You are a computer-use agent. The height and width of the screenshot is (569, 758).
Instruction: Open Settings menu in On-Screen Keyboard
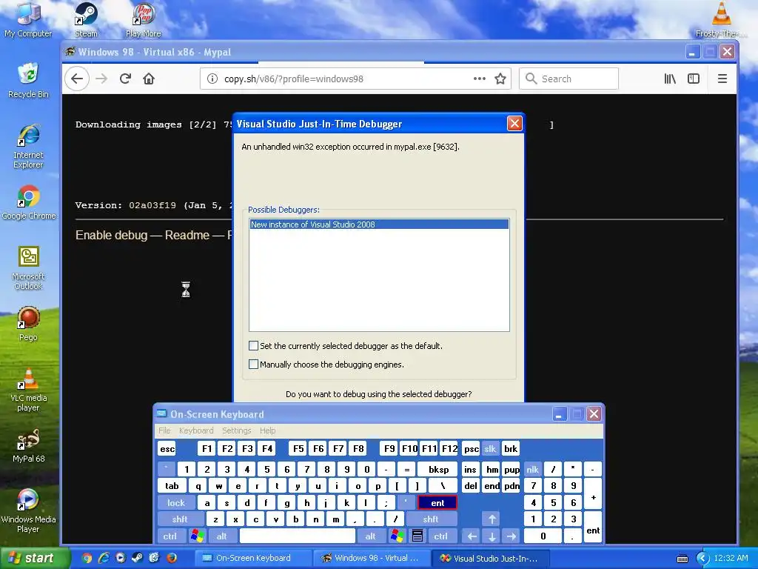pyautogui.click(x=236, y=430)
